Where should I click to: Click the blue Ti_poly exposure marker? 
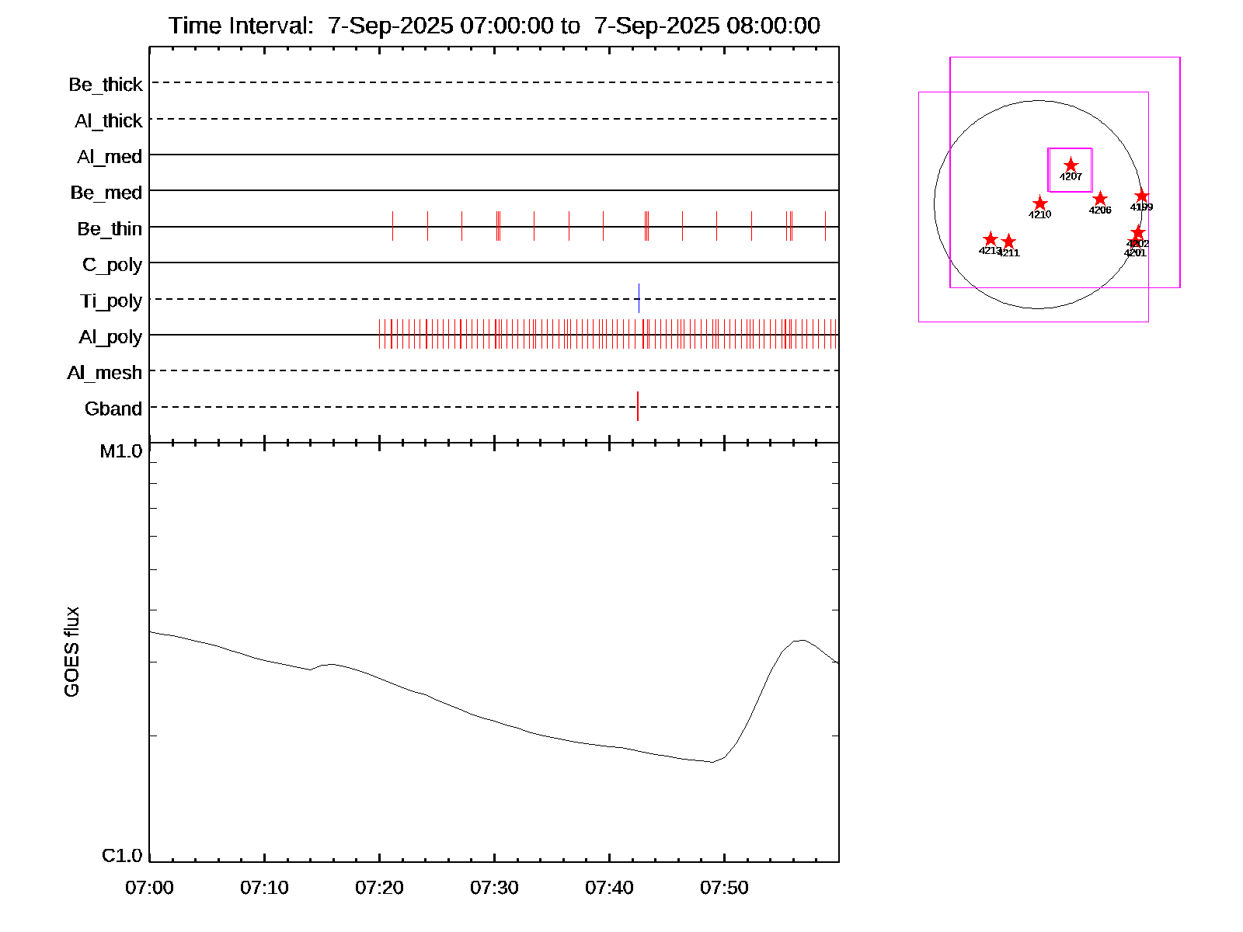639,298
